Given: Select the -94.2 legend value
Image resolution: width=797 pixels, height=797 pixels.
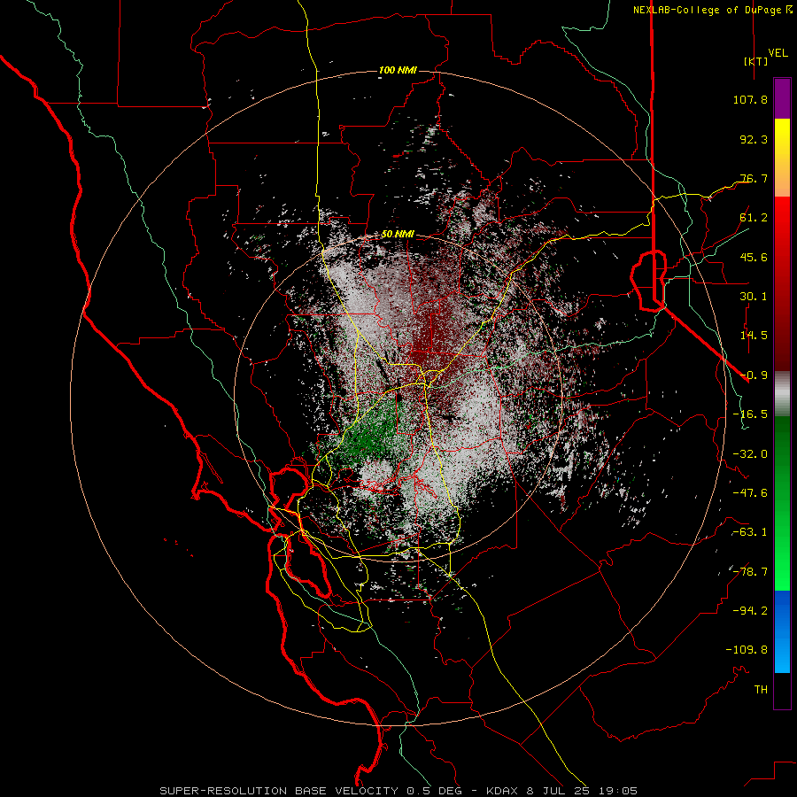Looking at the screenshot, I should [750, 611].
